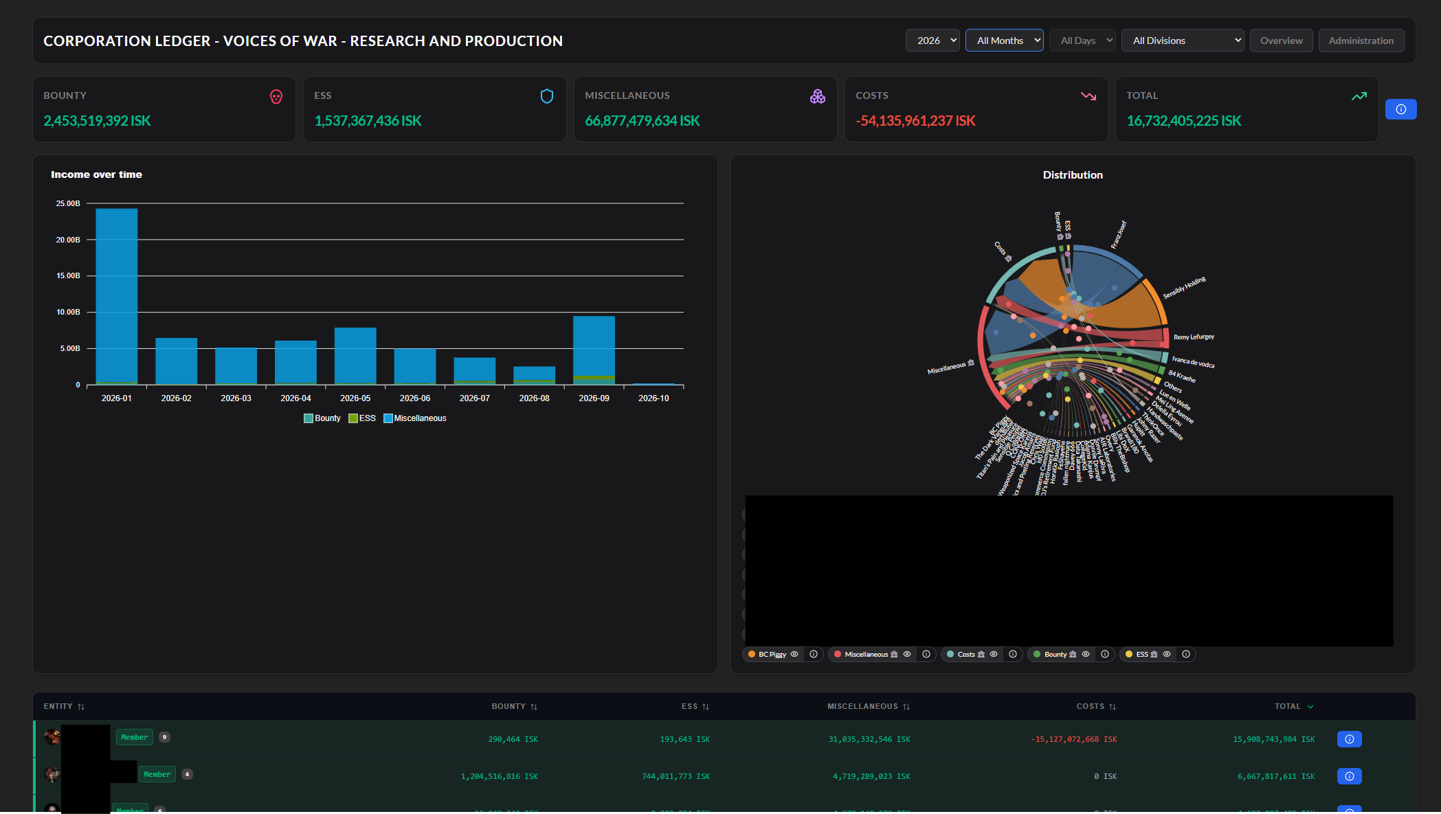Toggle the ESS chip eye icon
This screenshot has width=1441, height=814.
1167,654
